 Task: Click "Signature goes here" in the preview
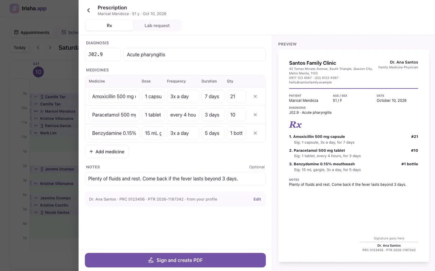[x=389, y=238]
